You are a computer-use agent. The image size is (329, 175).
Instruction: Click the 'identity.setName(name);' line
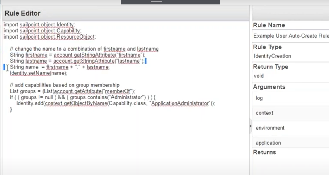click(39, 73)
